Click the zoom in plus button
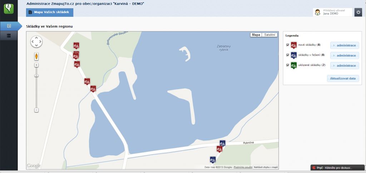 click(36, 65)
